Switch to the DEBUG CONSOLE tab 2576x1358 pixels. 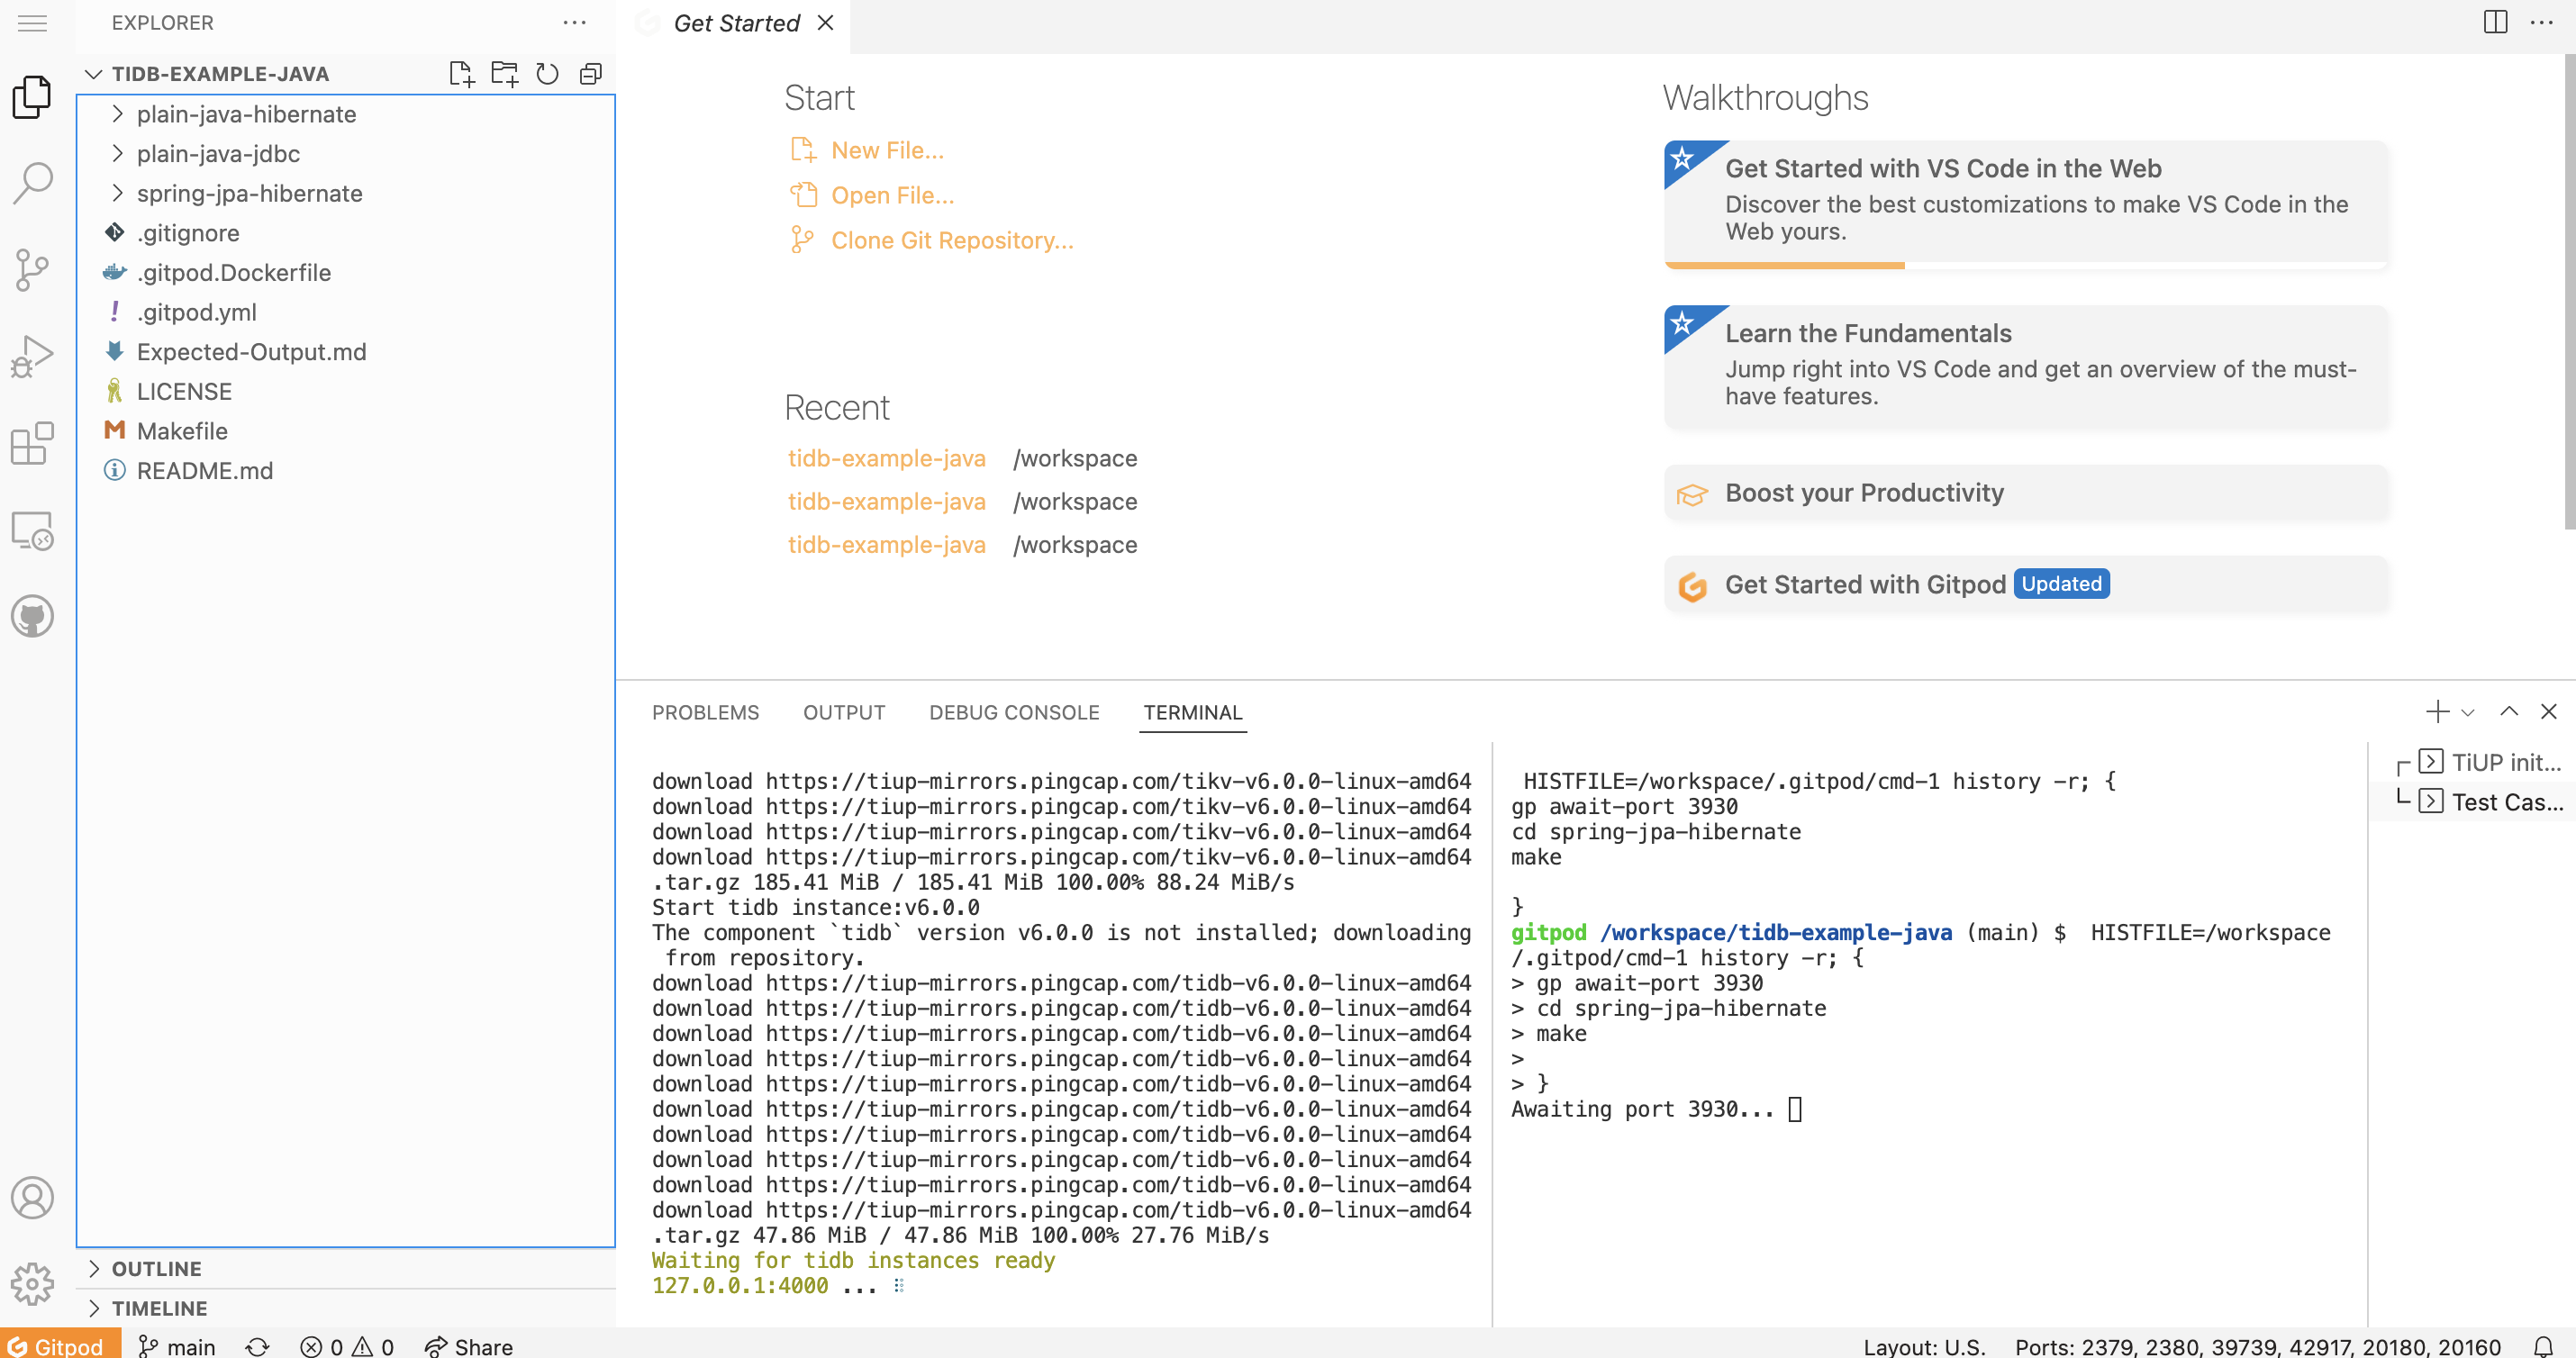coord(1013,713)
